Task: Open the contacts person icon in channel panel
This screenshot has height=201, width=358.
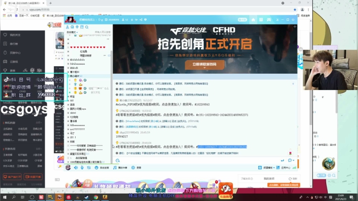Action: pyautogui.click(x=68, y=27)
